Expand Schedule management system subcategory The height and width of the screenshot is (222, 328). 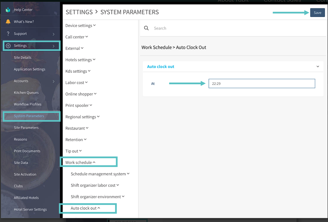[x=100, y=174]
